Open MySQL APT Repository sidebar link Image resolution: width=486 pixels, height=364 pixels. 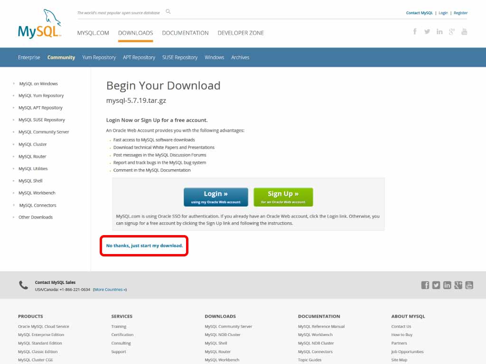click(x=41, y=108)
